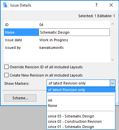Select the Issued by row label
Viewport: 119px width, 130px height.
coord(13,48)
